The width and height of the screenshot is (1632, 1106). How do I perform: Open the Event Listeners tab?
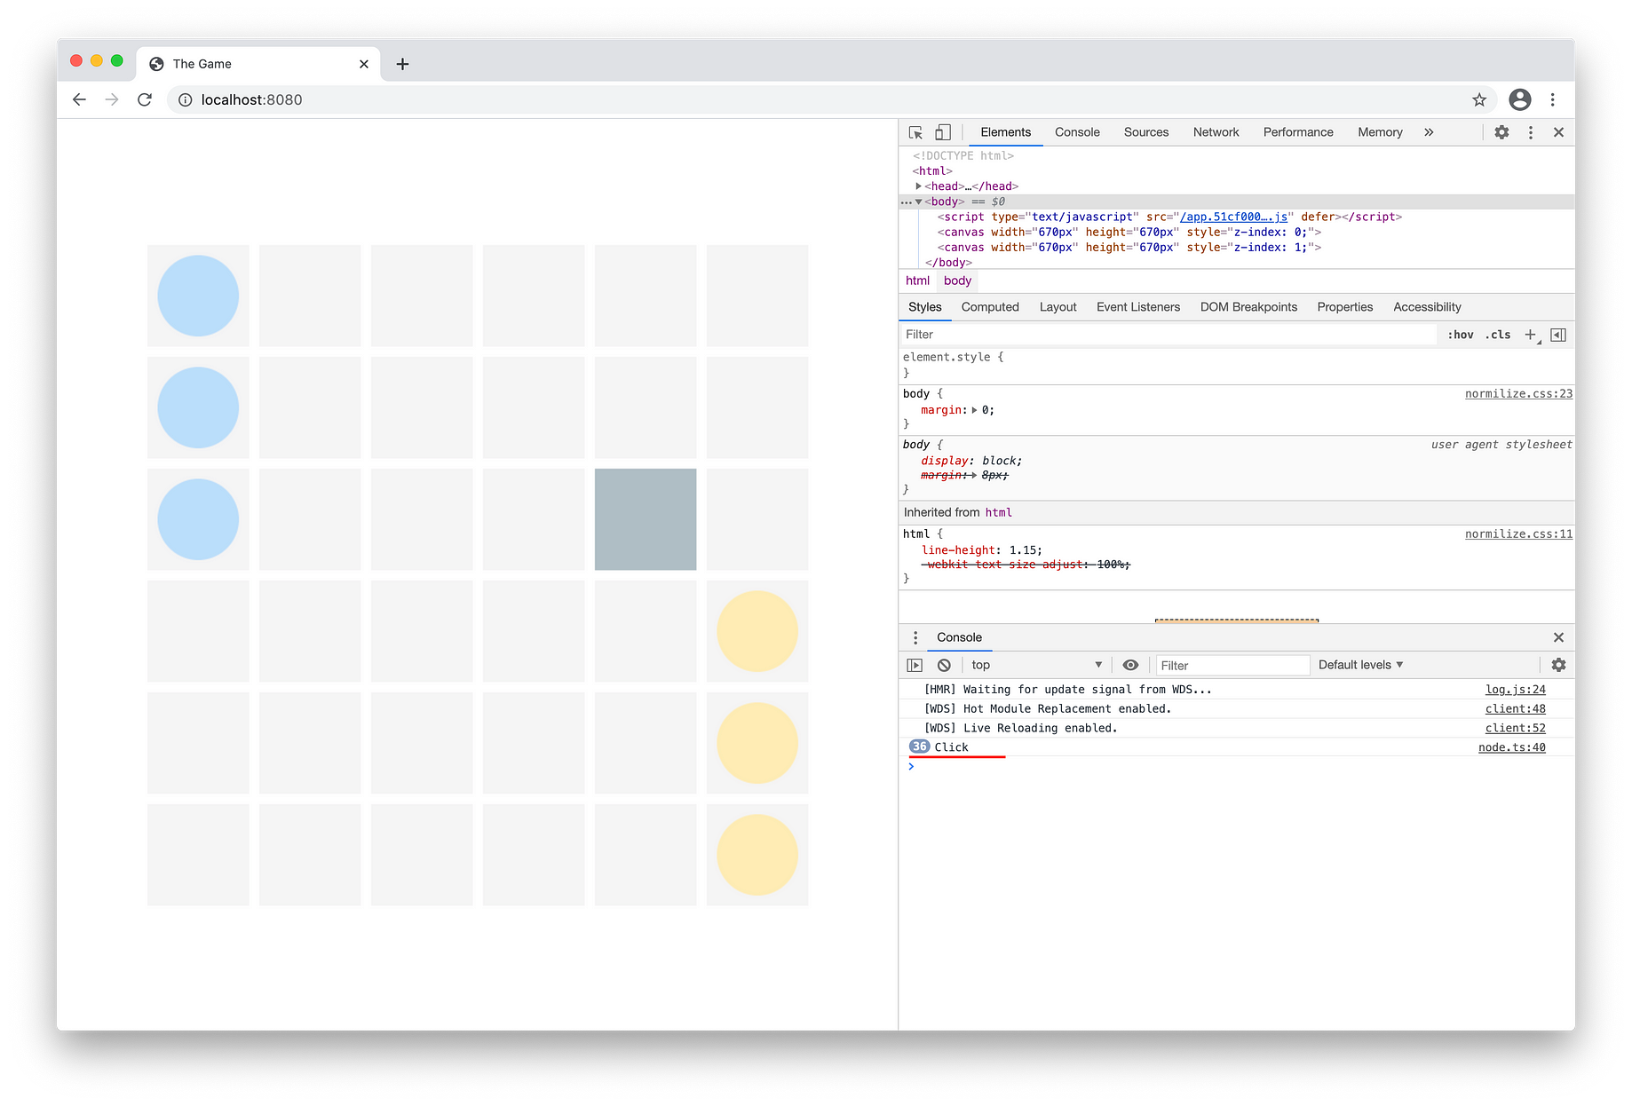coord(1138,307)
